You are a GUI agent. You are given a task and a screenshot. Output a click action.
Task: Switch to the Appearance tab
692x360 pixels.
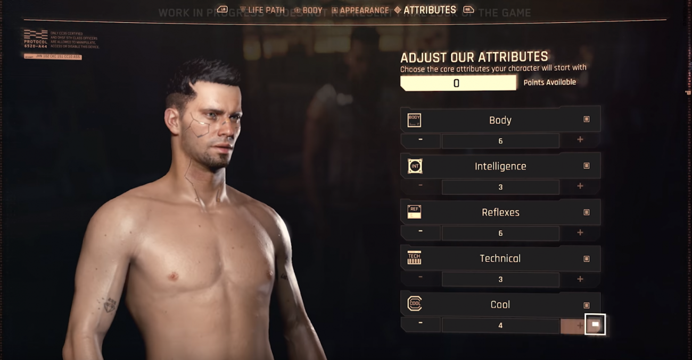[x=360, y=10]
